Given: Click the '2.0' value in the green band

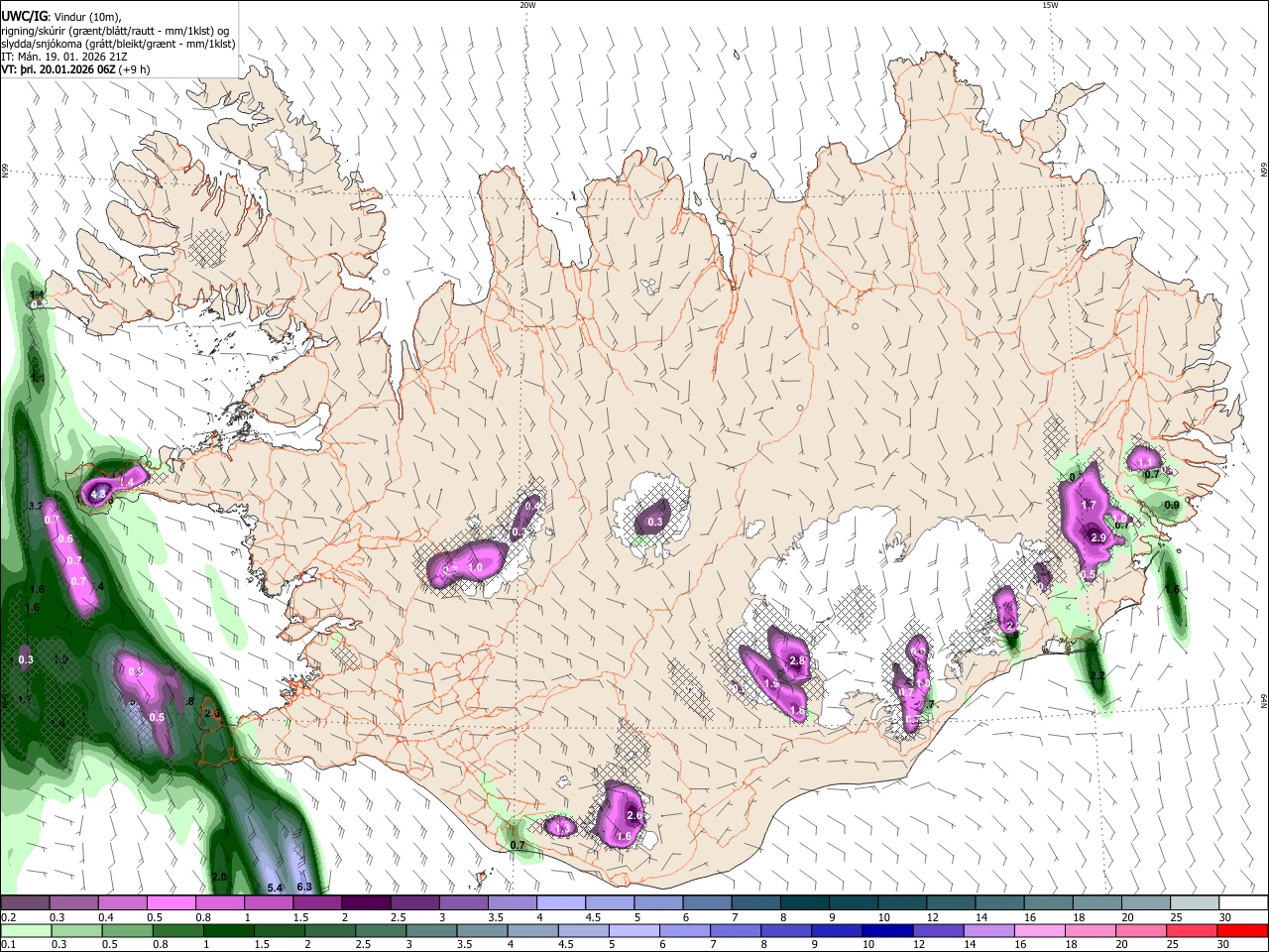Looking at the screenshot, I should click(x=219, y=877).
